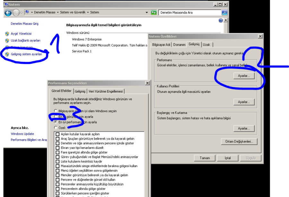Click the search magnifier icon
The width and height of the screenshot is (289, 197).
[224, 13]
